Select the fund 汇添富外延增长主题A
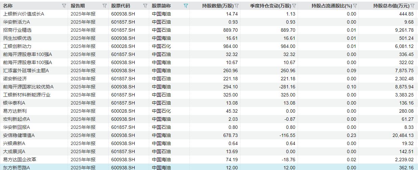Image resolution: width=418 pixels, height=170 pixels. point(26,70)
